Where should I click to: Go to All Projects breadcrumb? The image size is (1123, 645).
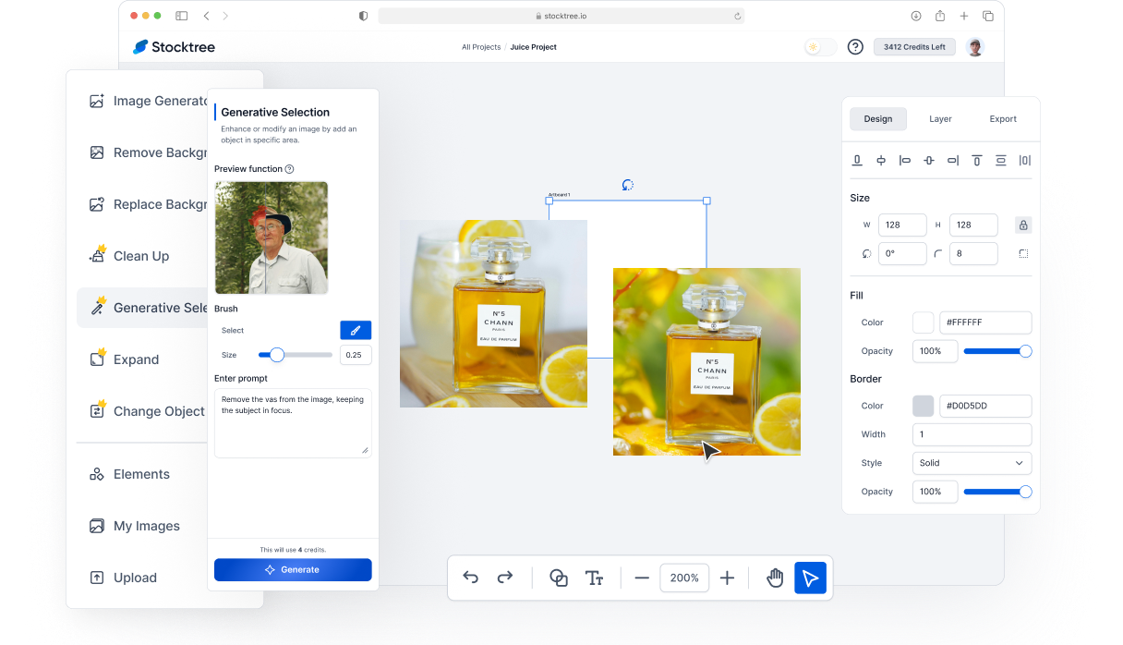pos(481,47)
